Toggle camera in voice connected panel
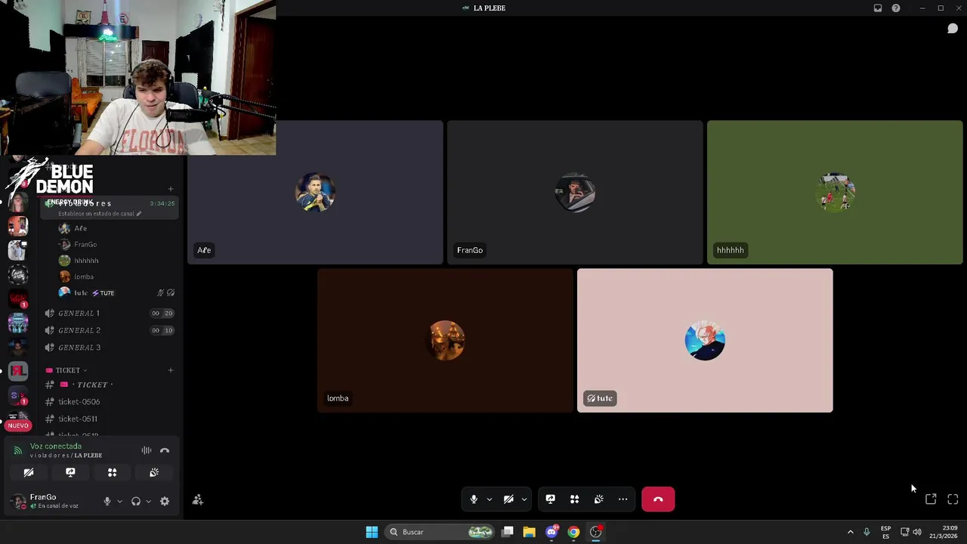Screen dimensions: 967x544 (29, 472)
